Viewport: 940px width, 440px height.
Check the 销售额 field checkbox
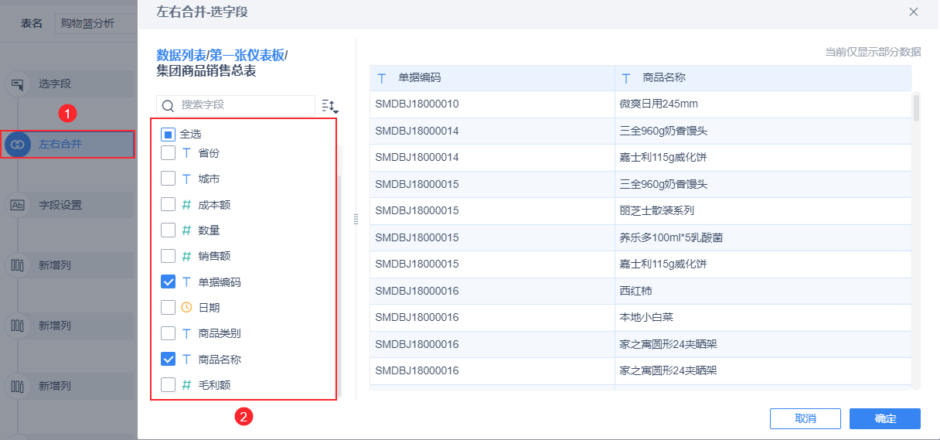168,256
